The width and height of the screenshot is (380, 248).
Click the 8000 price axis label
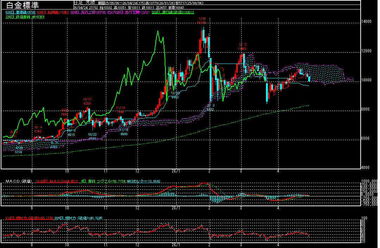(x=366, y=110)
